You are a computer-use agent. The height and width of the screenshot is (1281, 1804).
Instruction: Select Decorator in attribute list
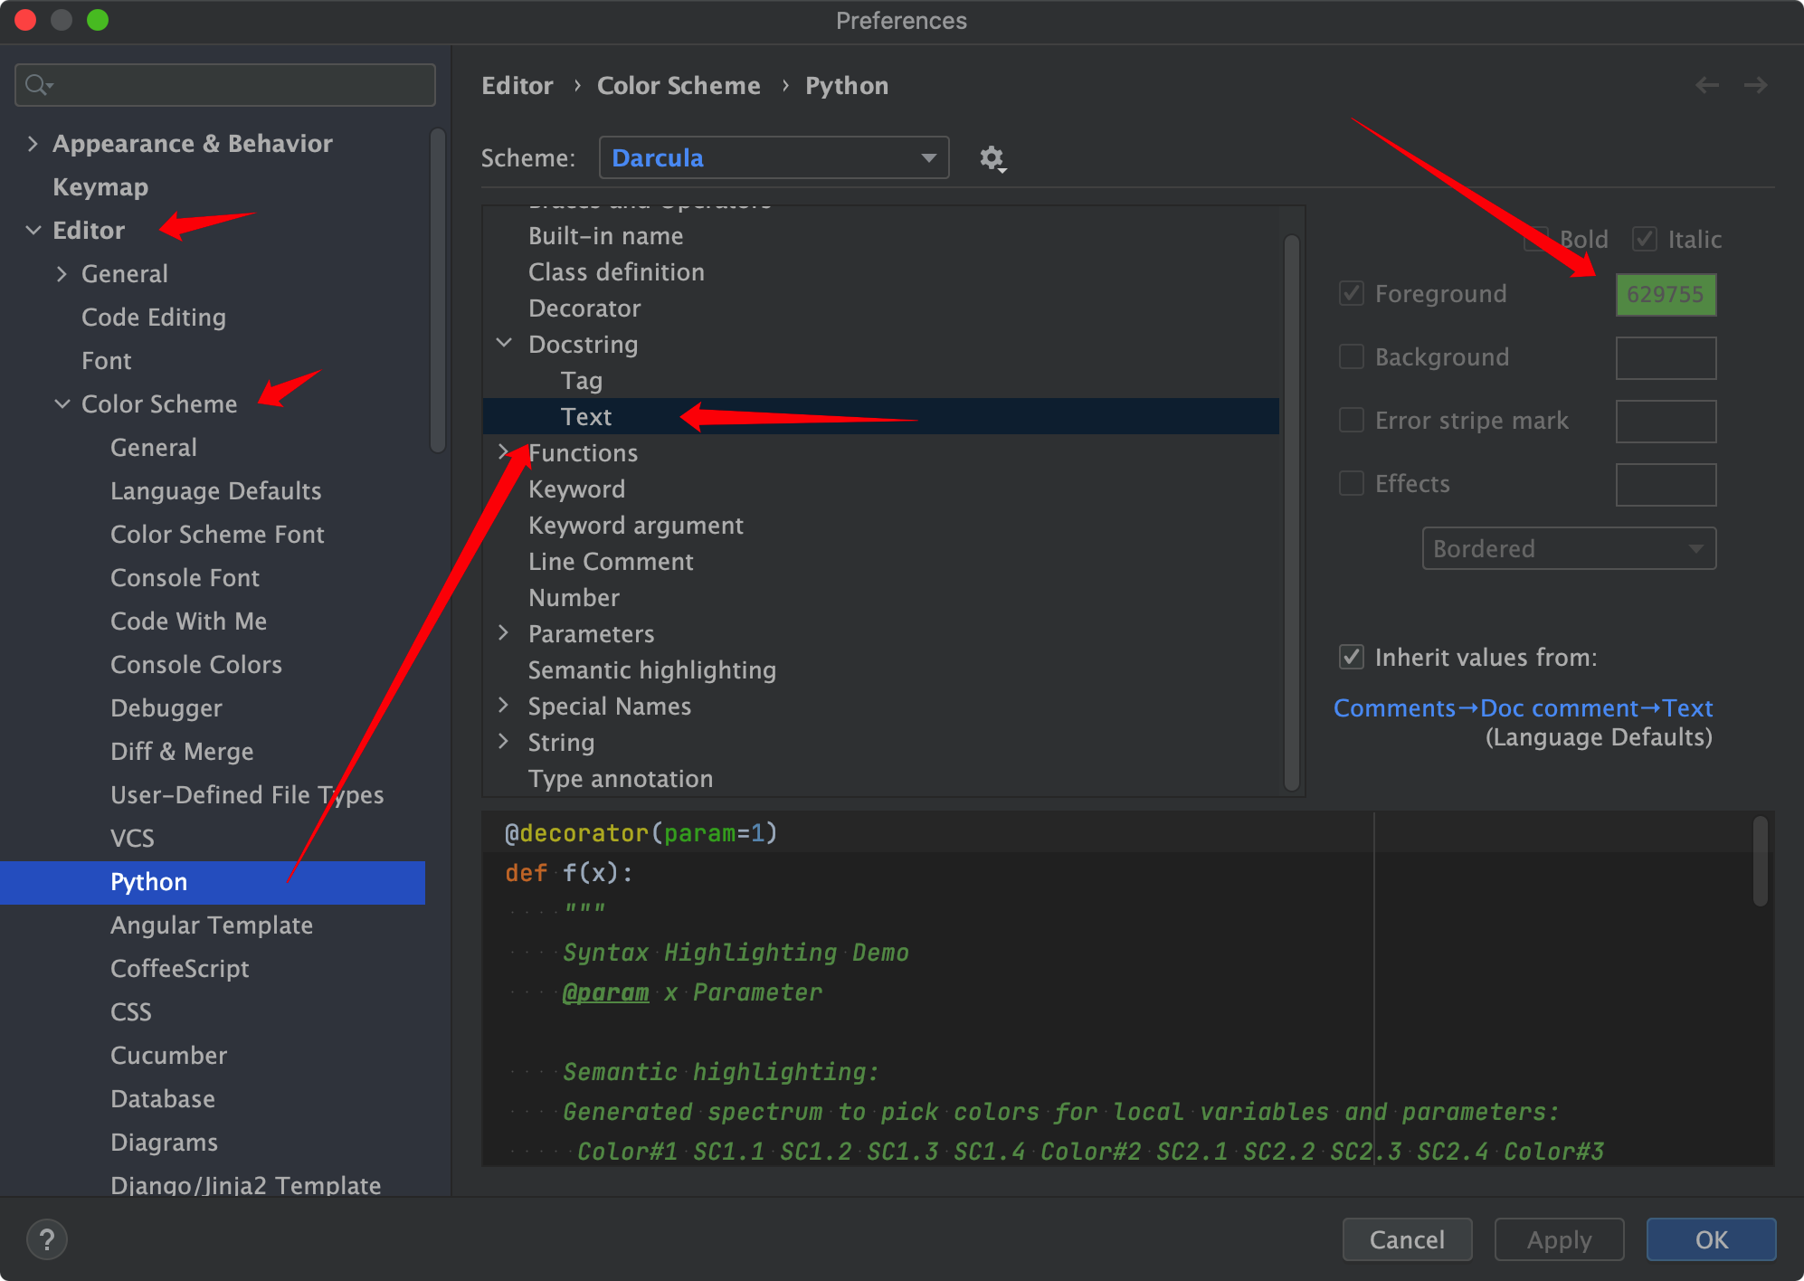584,308
